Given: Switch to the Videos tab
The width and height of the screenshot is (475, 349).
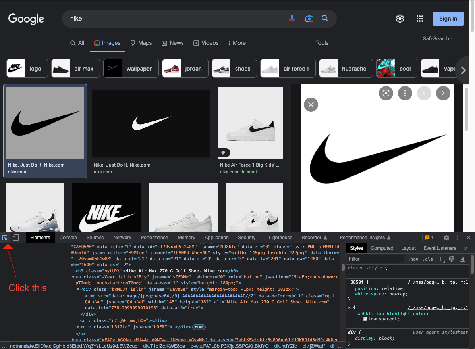Looking at the screenshot, I should tap(206, 43).
